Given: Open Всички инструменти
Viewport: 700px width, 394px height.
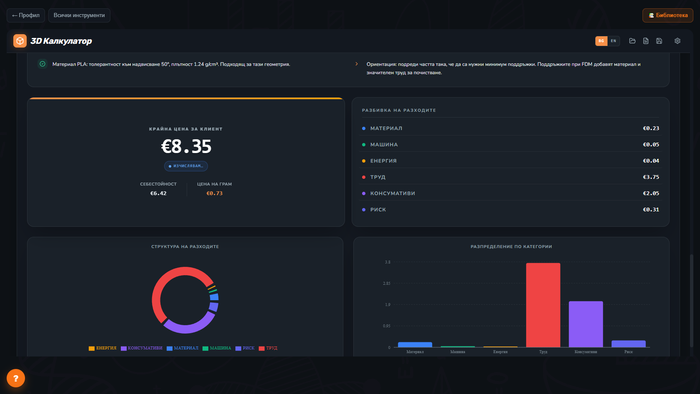Looking at the screenshot, I should pos(79,15).
